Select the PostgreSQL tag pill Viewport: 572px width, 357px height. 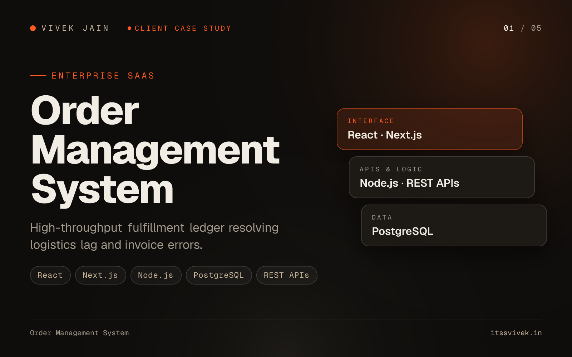click(x=219, y=275)
